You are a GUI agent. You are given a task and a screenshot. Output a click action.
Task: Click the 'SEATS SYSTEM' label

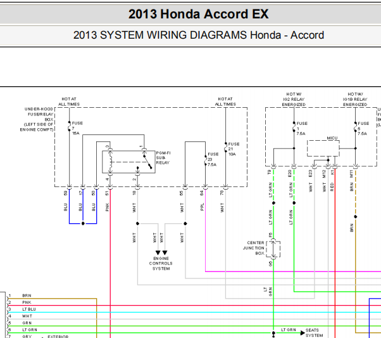314,333
